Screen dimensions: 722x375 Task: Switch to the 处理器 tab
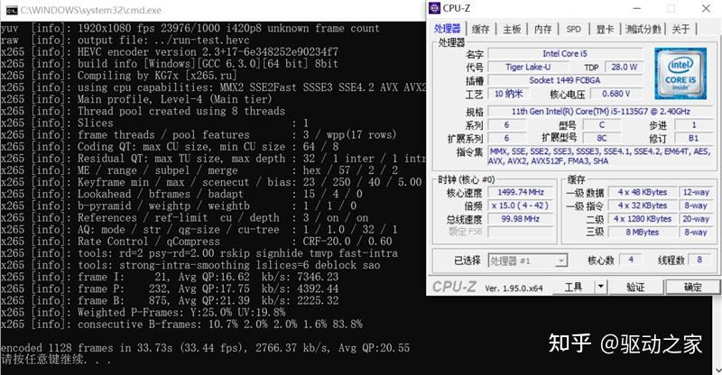[x=447, y=29]
